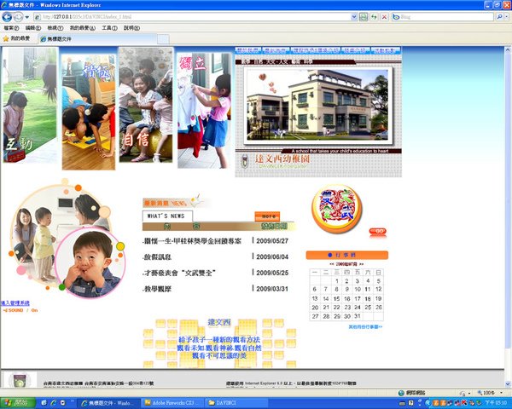Image resolution: width=512 pixels, height=409 pixels.
Task: Click the browser Back arrow button
Action: tap(7, 17)
